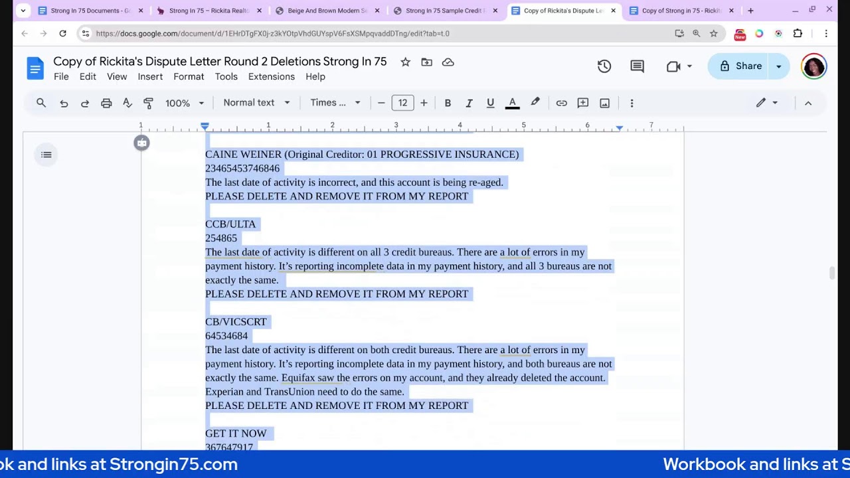The width and height of the screenshot is (850, 478).
Task: Open the Edit menu
Action: click(x=88, y=77)
